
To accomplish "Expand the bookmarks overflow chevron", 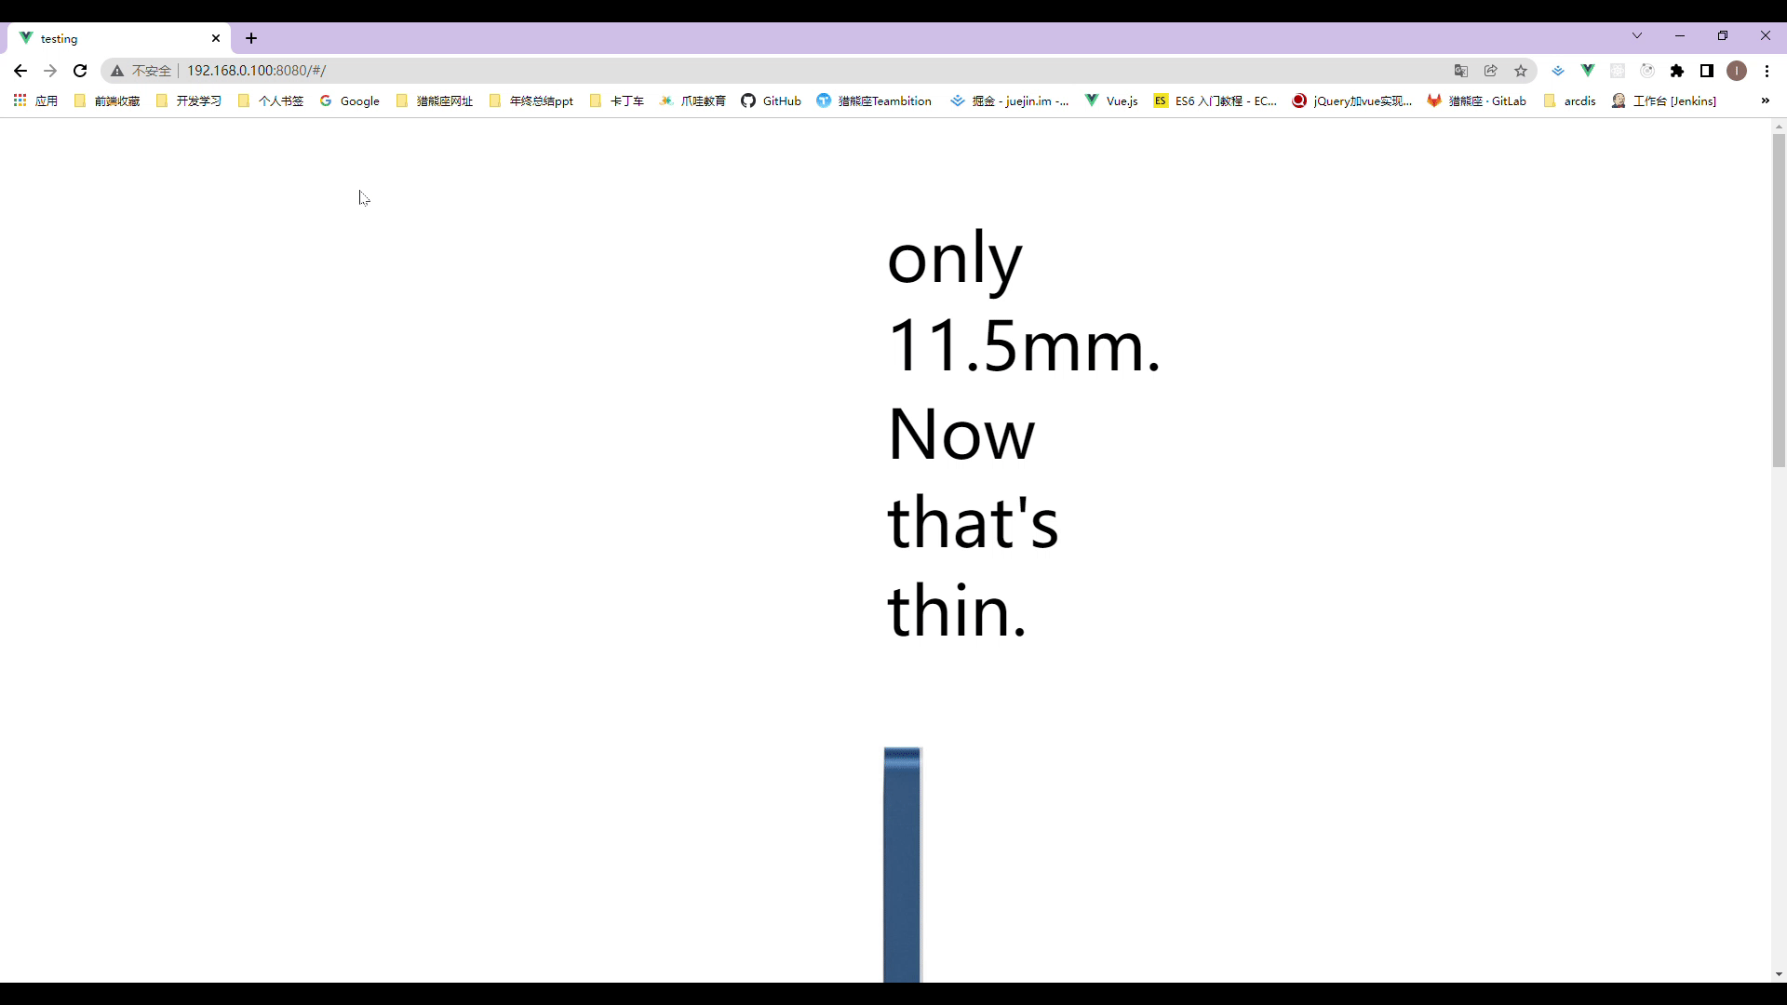I will [1766, 100].
